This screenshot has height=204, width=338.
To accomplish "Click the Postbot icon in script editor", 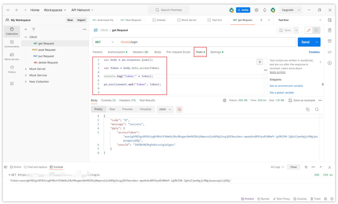I will 260,62.
